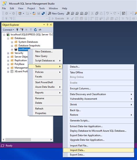Open the Connect dropdown in Object Explorer
The image size is (137, 160).
click(x=8, y=30)
